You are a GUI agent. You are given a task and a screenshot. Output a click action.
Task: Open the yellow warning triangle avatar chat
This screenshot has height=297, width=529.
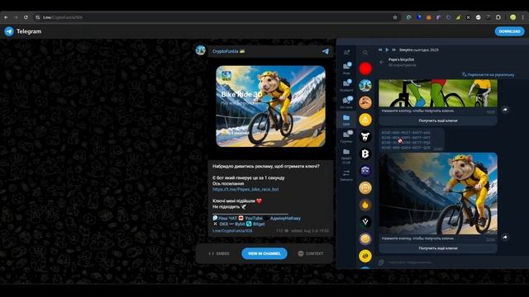click(x=365, y=120)
